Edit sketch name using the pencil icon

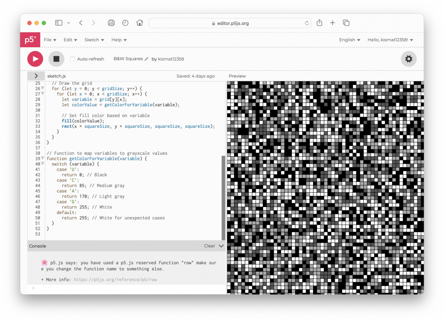(147, 59)
